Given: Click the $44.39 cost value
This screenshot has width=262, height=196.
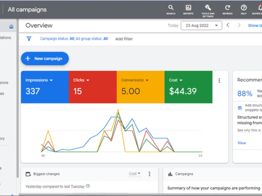Looking at the screenshot, I should click(x=183, y=91).
